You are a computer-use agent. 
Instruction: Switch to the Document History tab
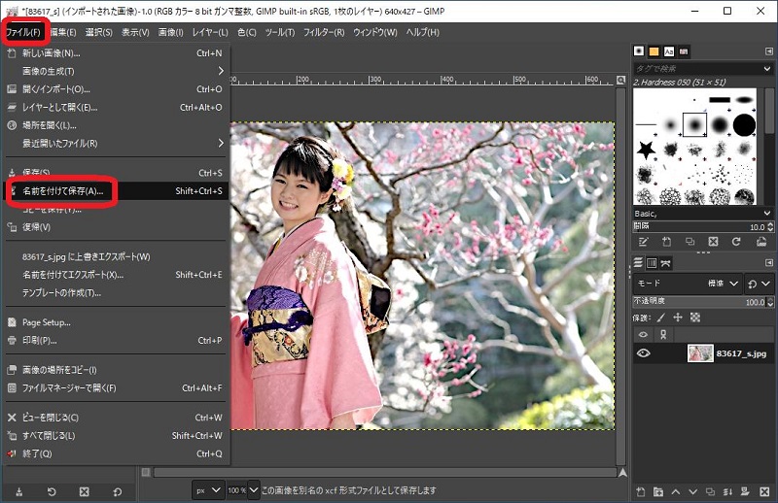(684, 51)
